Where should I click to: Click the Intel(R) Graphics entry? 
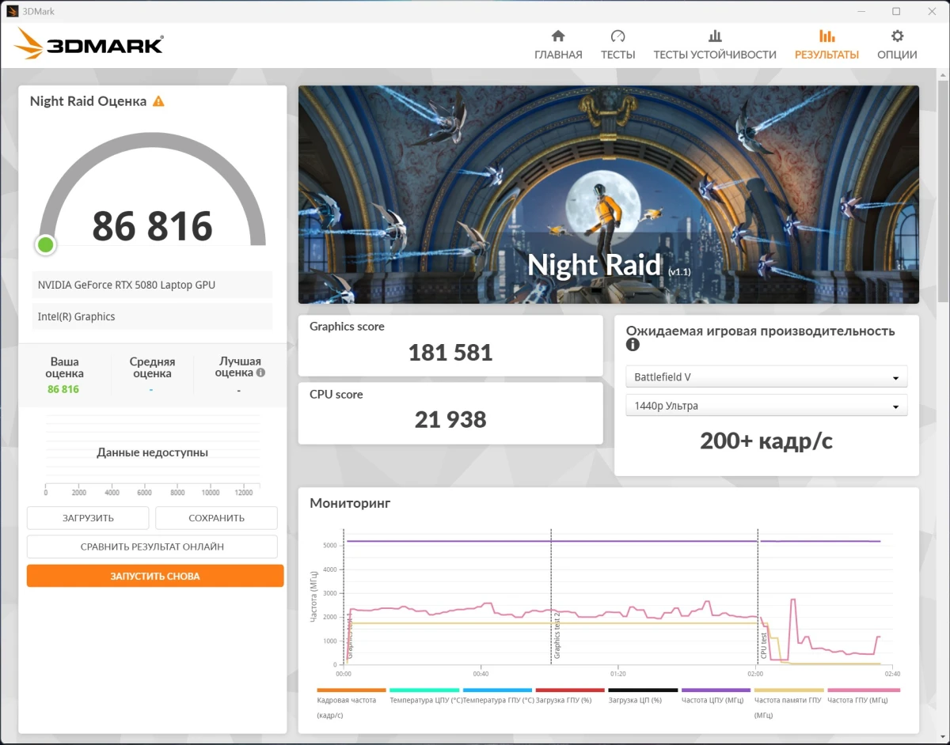tap(152, 316)
